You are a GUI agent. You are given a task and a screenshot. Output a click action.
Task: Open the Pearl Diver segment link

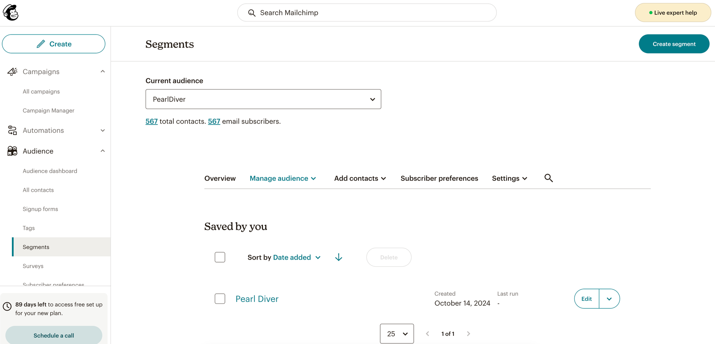pyautogui.click(x=257, y=299)
